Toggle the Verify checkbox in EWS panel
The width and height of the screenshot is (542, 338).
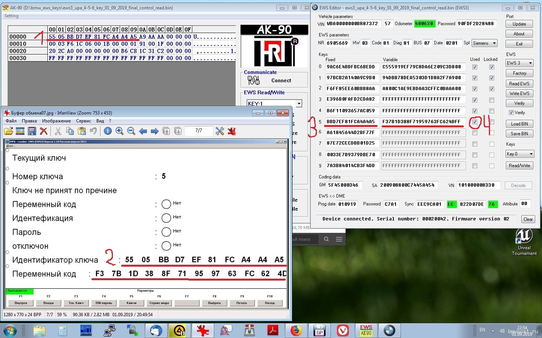[511, 113]
